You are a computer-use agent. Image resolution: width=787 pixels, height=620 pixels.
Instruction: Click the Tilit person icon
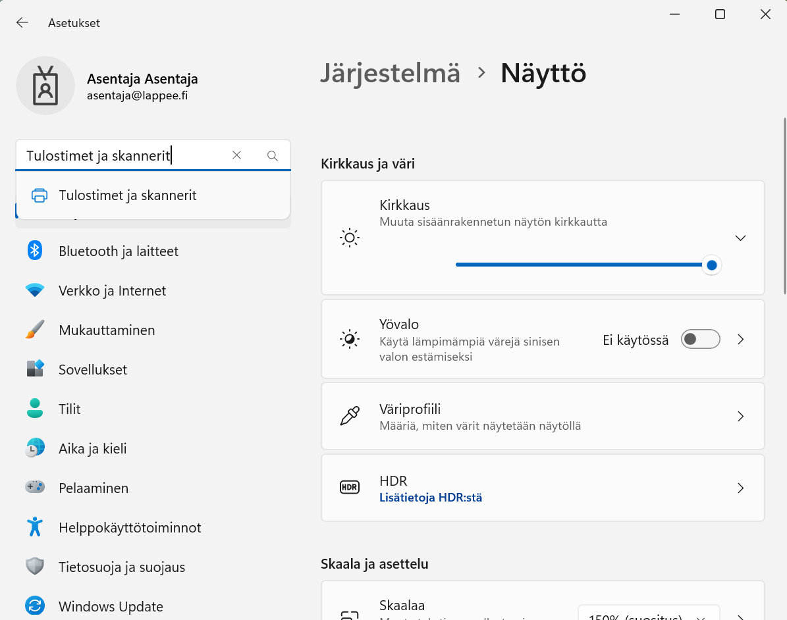[35, 408]
